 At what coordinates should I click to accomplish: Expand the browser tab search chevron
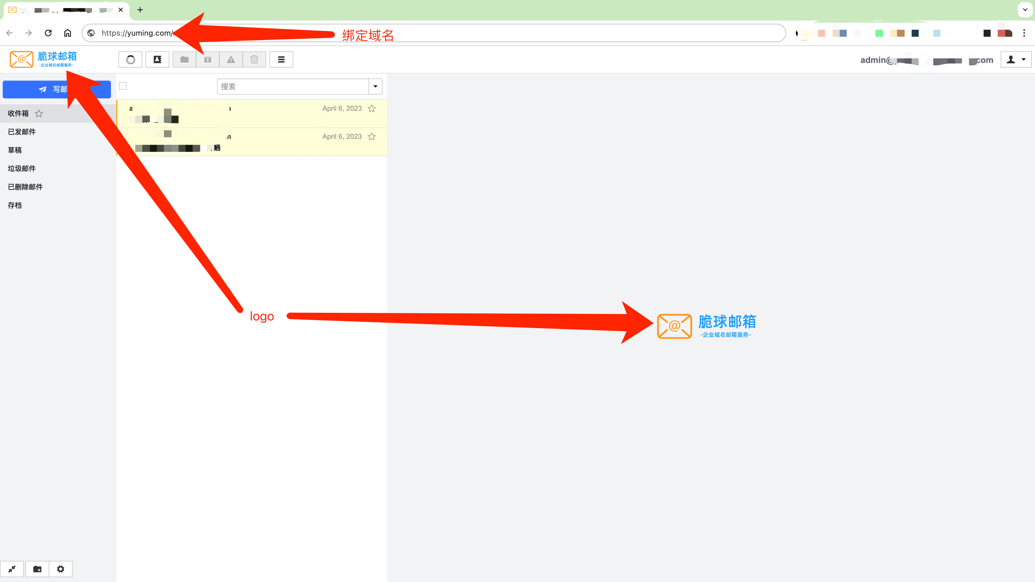click(x=1025, y=10)
